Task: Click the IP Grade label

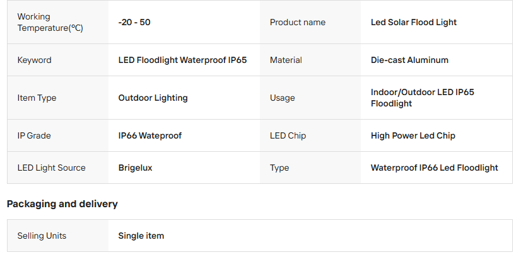Action: pos(34,136)
